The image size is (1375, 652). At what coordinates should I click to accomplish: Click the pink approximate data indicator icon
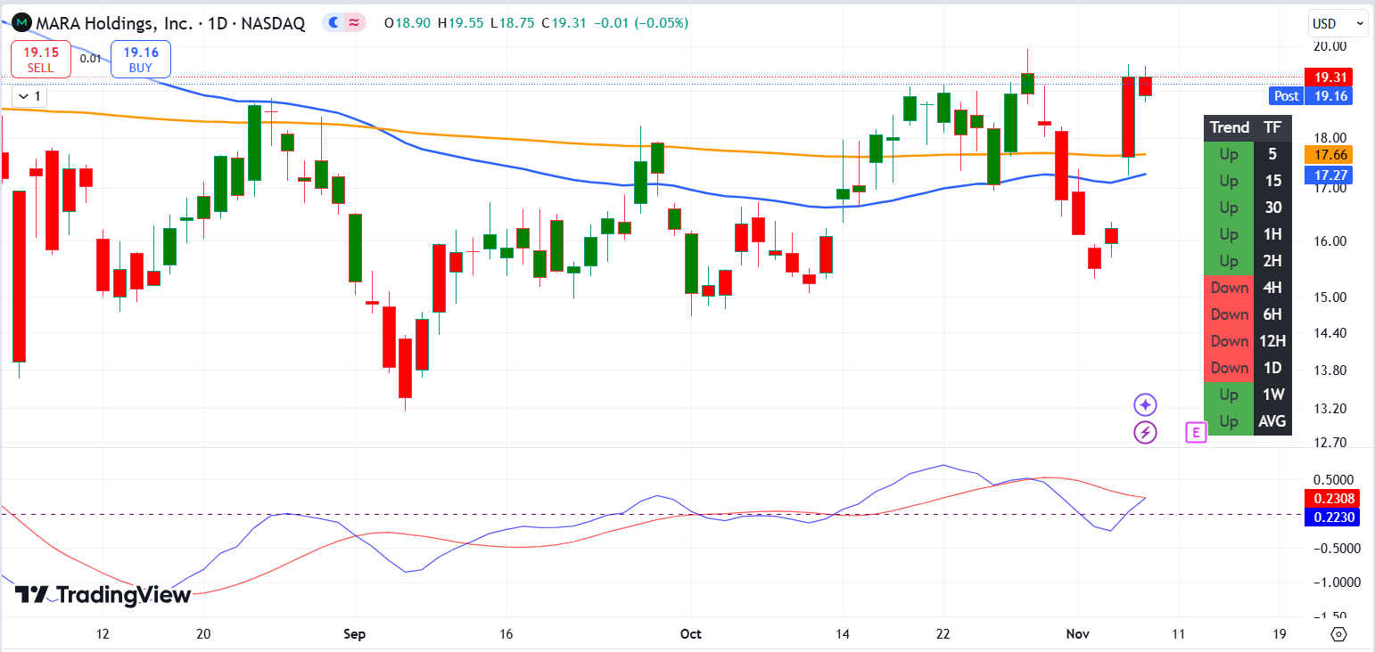(355, 23)
